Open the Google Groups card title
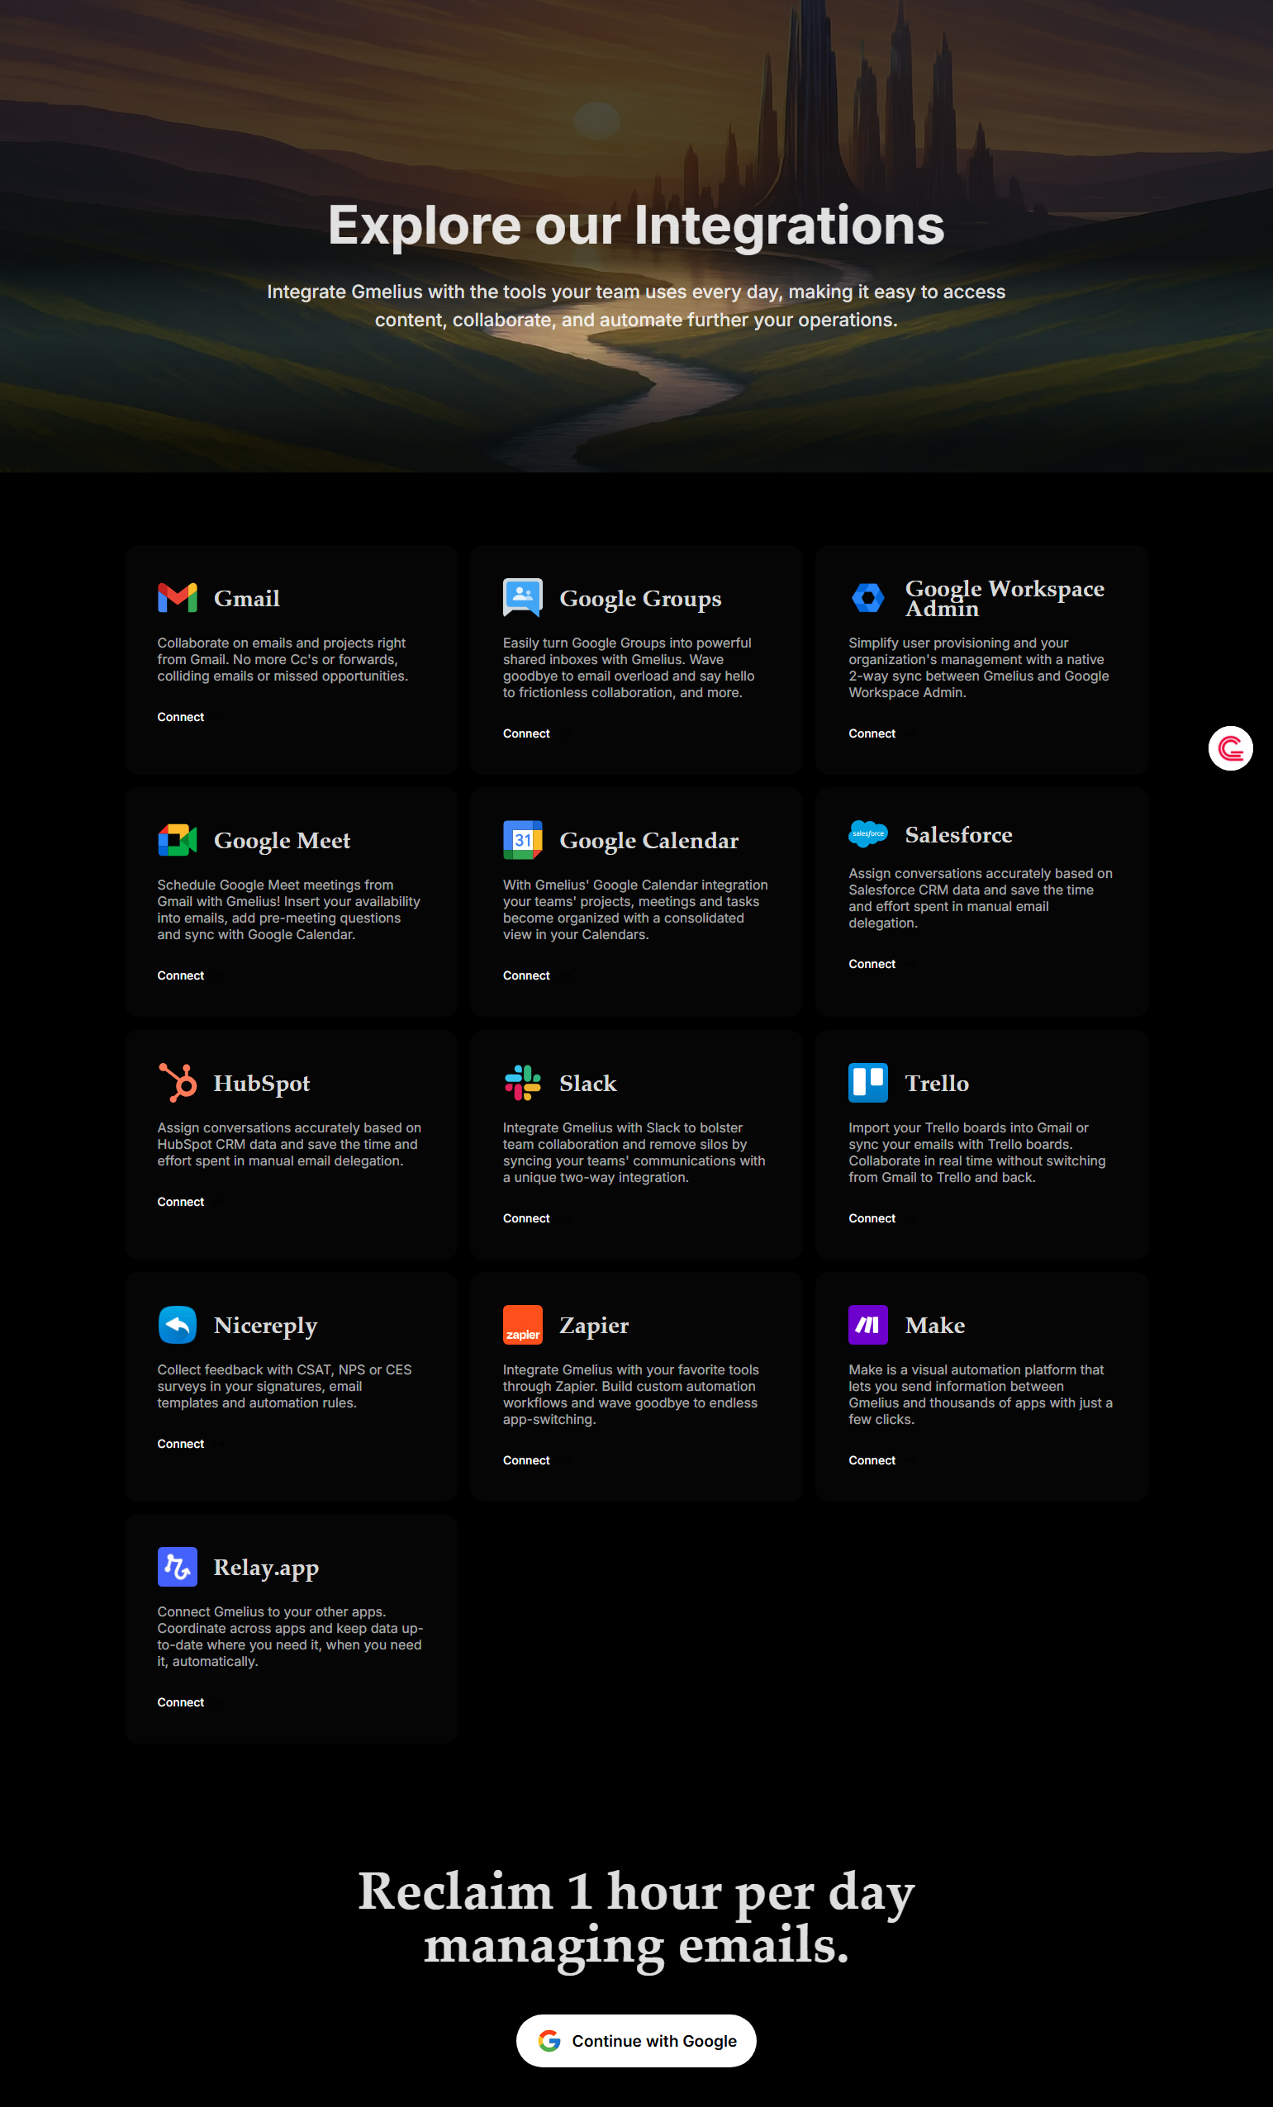Screen dimensions: 1273x2107 tap(640, 599)
